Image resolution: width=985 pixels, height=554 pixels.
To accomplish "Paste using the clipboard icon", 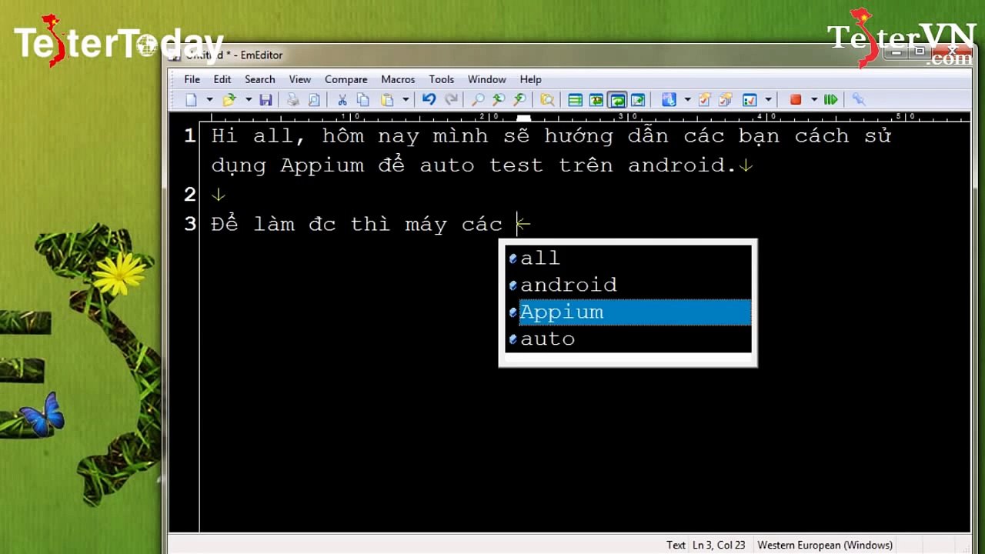I will (387, 100).
